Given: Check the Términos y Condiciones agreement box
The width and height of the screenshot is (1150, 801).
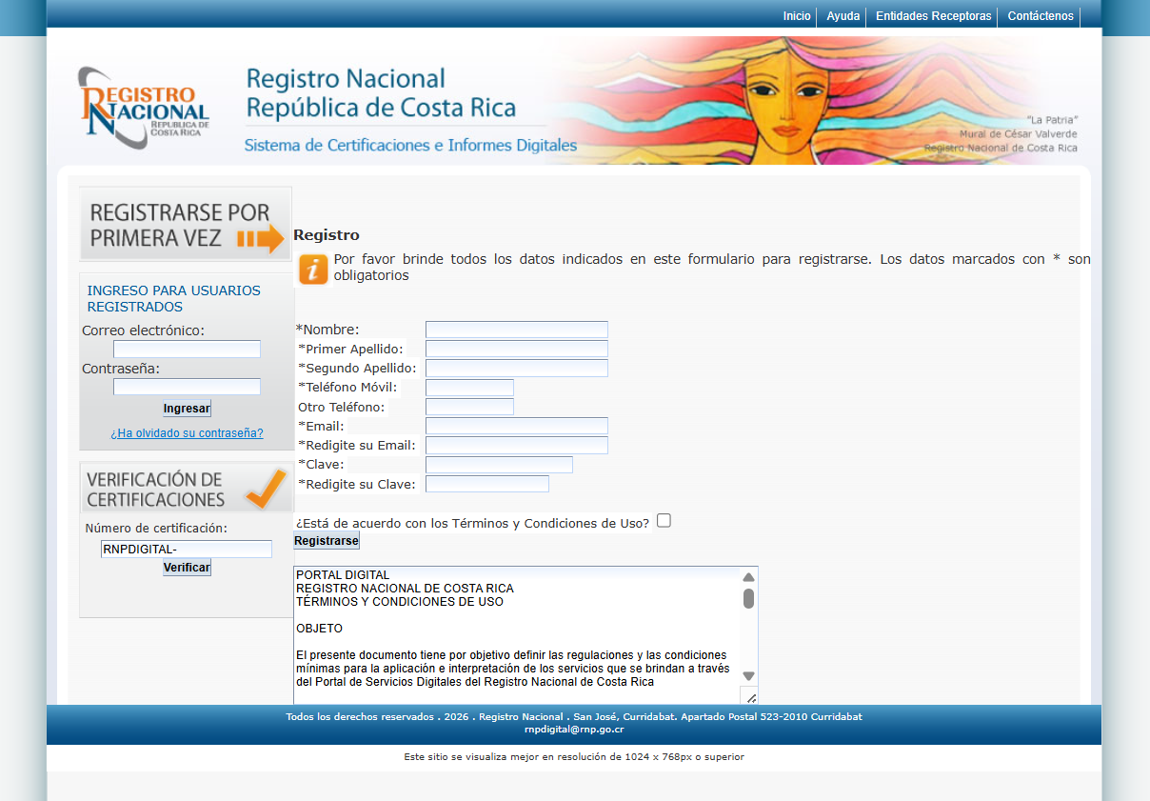Looking at the screenshot, I should coord(664,520).
